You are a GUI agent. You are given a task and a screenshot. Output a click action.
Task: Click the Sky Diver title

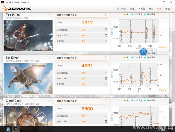[12, 58]
